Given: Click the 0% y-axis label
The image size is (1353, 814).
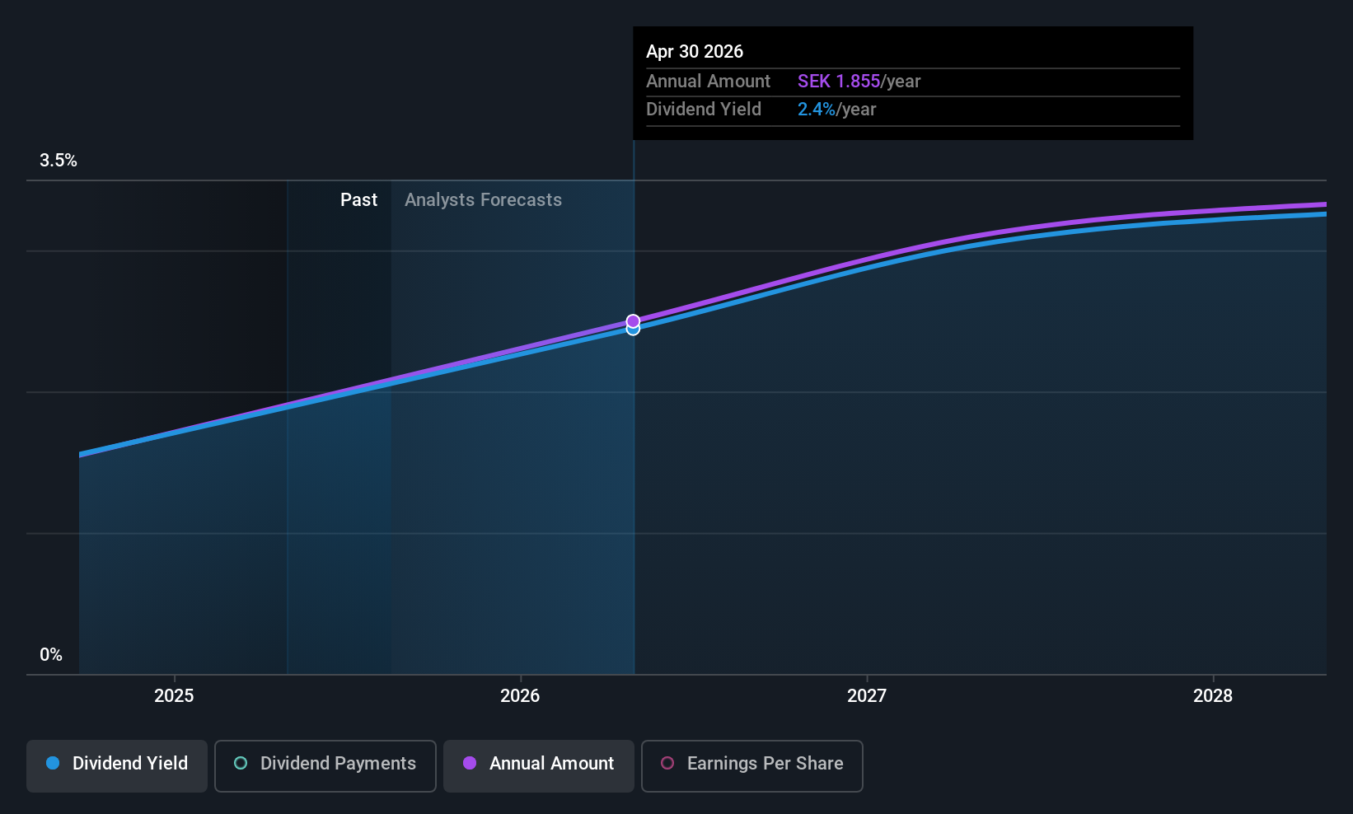Looking at the screenshot, I should [x=51, y=655].
